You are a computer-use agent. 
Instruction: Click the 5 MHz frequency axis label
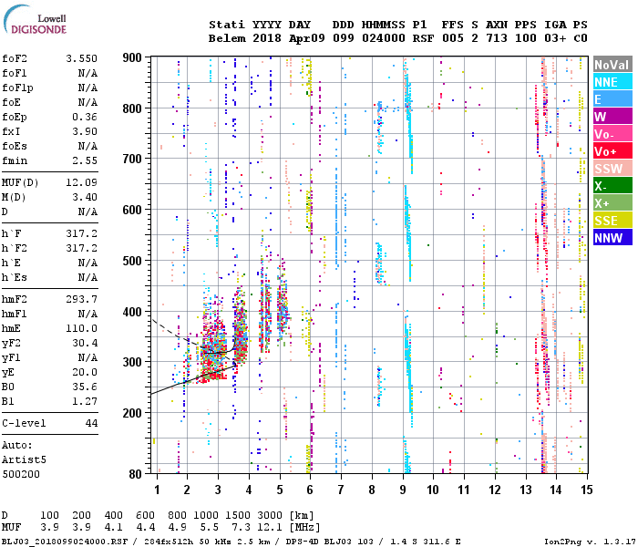(280, 490)
